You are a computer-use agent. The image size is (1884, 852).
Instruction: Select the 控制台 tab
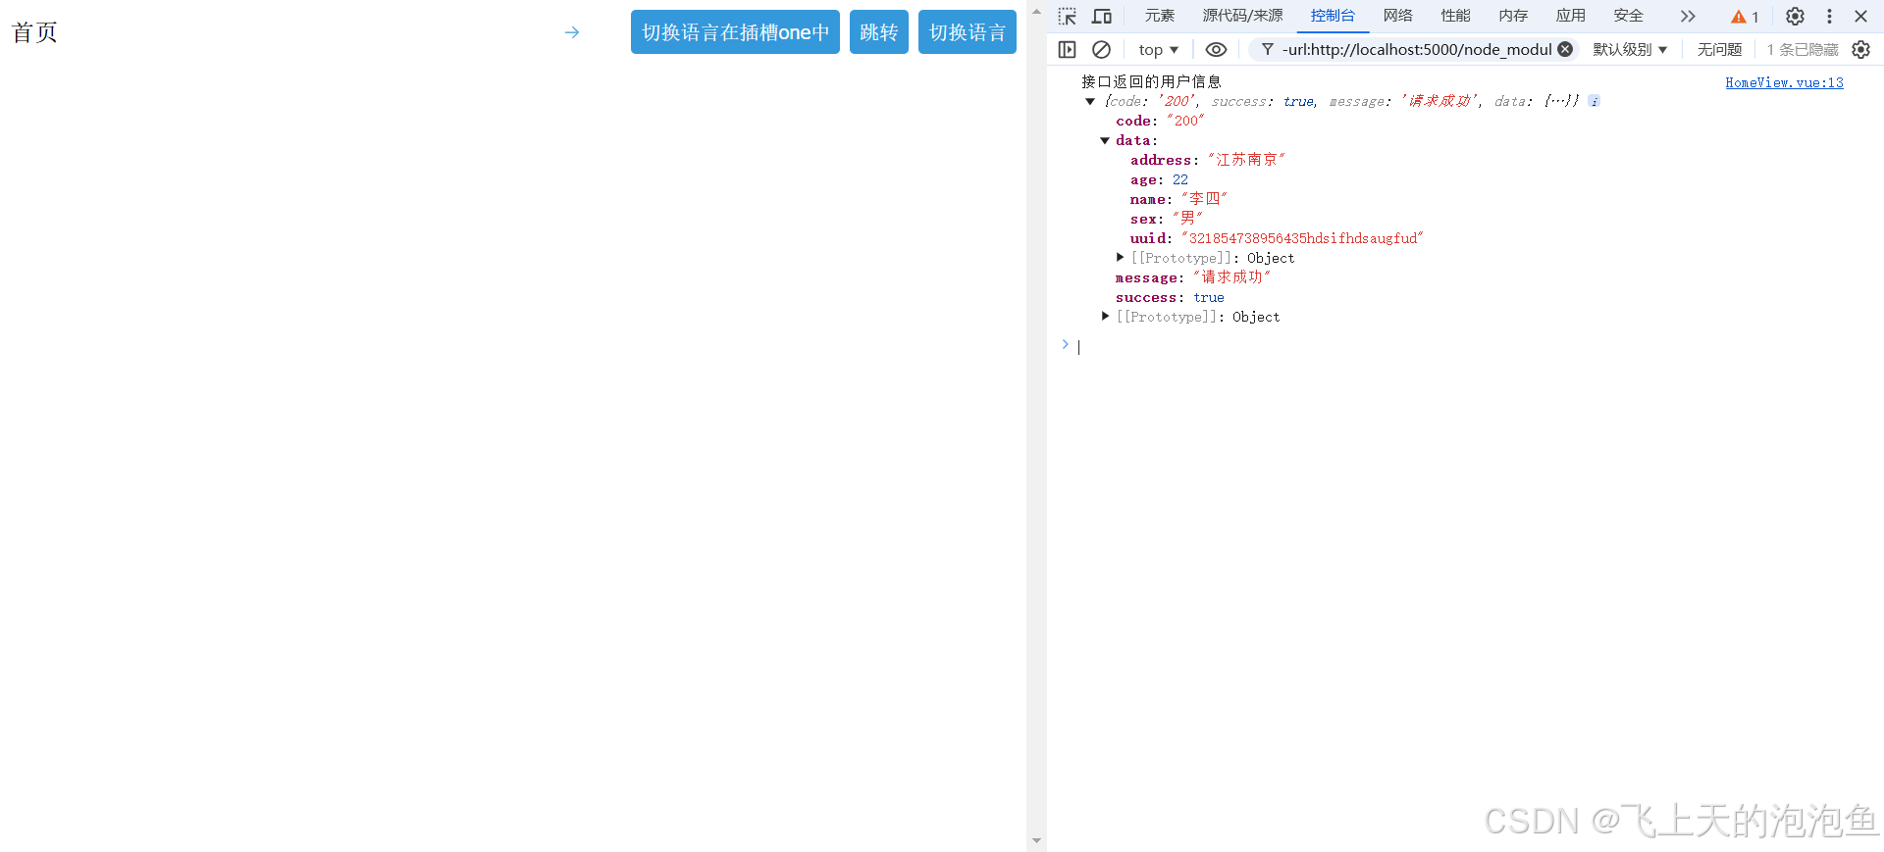coord(1333,16)
